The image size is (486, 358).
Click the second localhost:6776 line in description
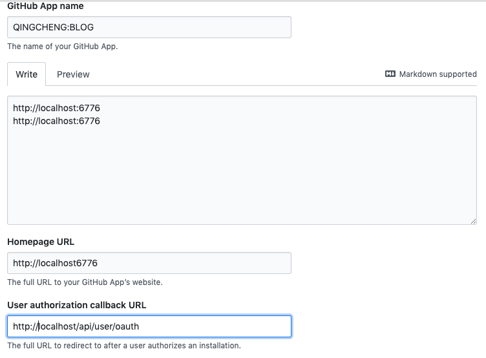56,121
